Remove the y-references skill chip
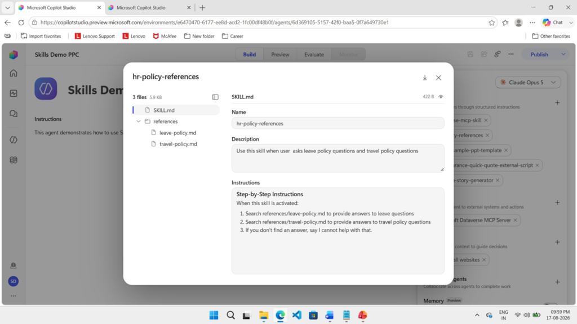This screenshot has height=324, width=577. pyautogui.click(x=487, y=136)
